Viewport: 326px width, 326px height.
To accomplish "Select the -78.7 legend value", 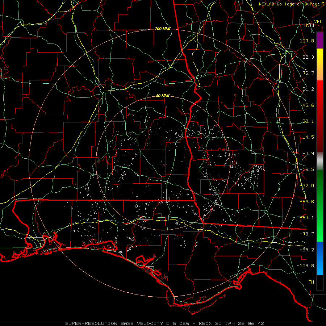I will [x=307, y=234].
